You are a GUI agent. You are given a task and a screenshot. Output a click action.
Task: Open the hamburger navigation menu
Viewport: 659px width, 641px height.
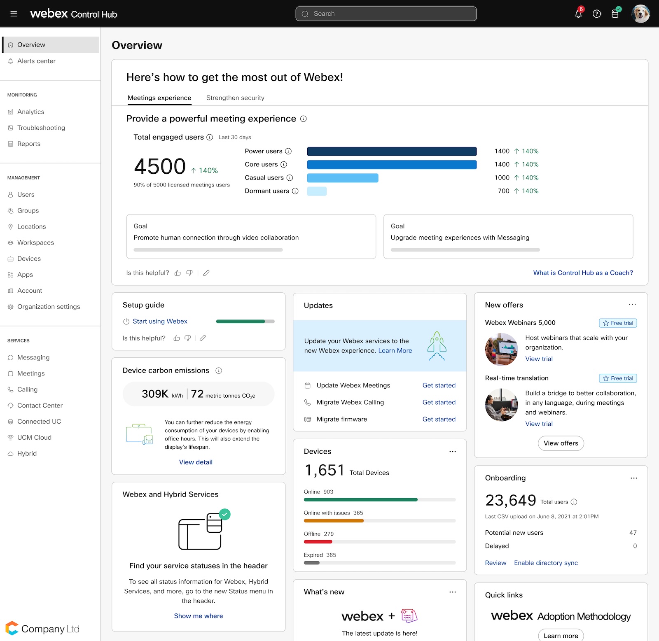click(x=14, y=14)
